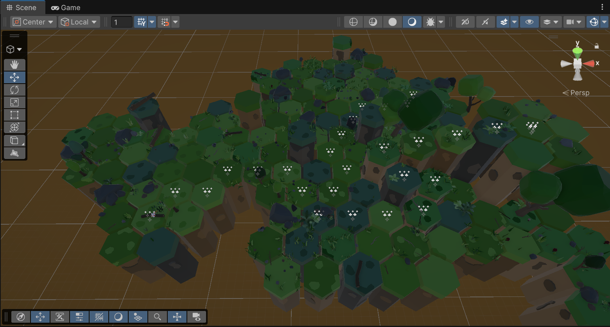Viewport: 610px width, 327px height.
Task: Click the Persp projection label
Action: [579, 93]
